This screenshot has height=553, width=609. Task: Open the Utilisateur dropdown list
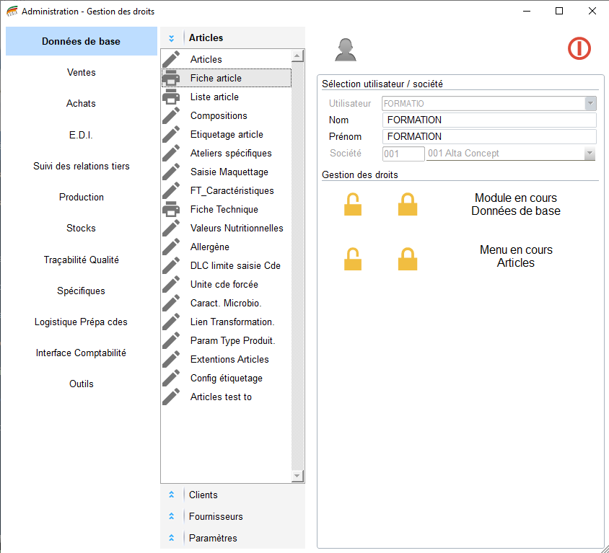590,104
